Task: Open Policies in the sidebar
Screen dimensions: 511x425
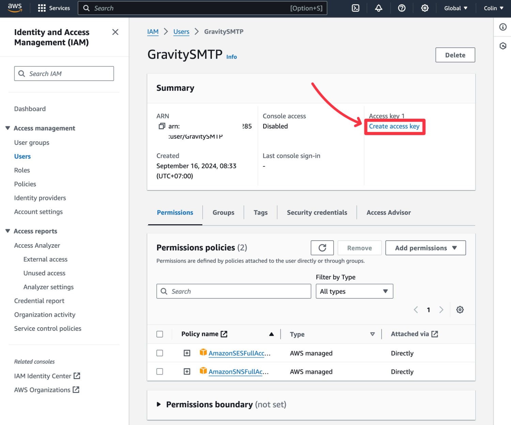Action: click(x=25, y=184)
